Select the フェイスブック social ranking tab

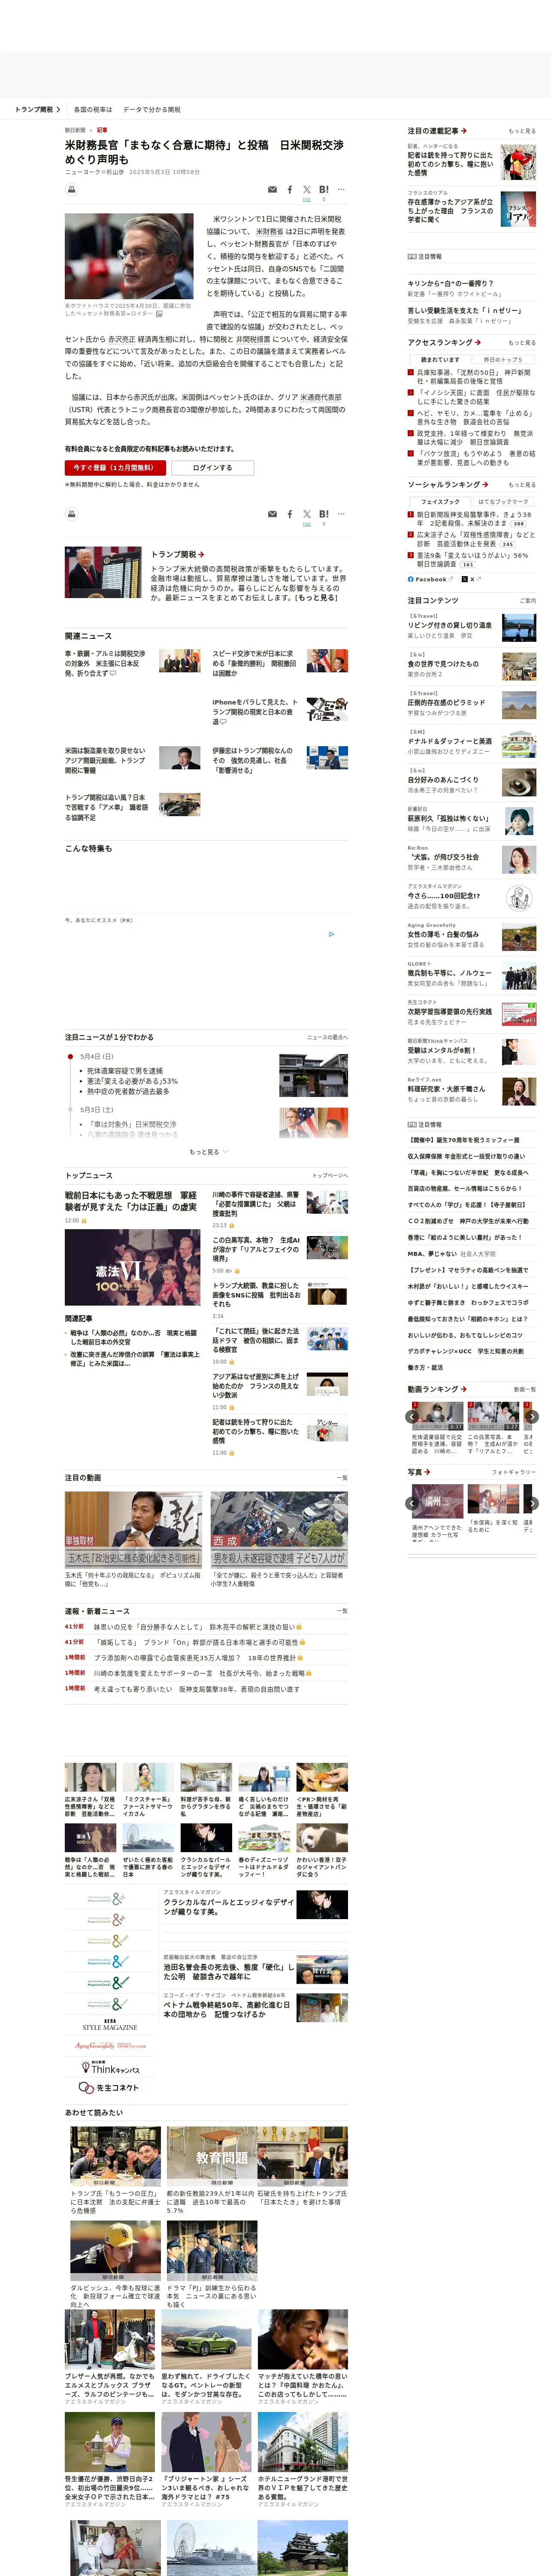pos(440,502)
